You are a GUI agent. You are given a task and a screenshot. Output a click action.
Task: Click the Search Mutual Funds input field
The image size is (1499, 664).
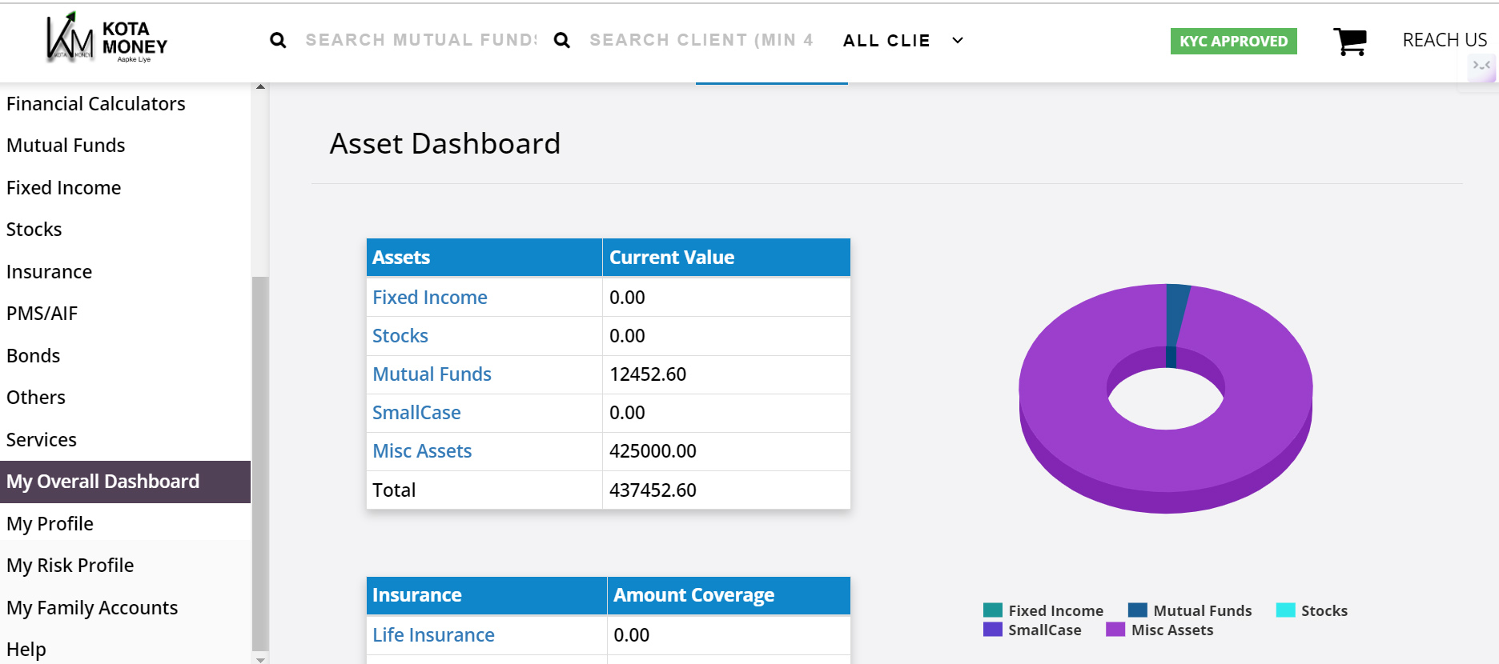[420, 40]
